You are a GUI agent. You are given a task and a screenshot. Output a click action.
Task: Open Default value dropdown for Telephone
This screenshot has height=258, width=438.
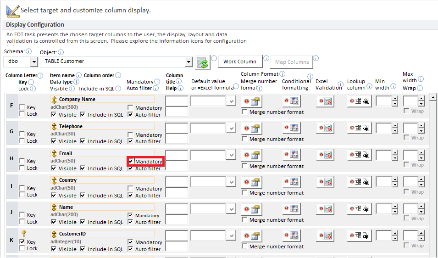click(231, 128)
